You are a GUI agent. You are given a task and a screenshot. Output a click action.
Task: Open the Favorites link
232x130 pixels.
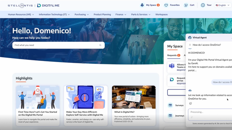coord(175,5)
